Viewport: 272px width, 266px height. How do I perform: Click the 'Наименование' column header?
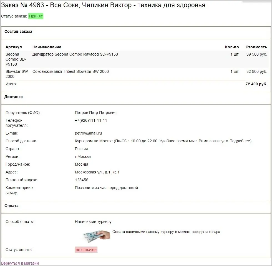click(x=47, y=47)
